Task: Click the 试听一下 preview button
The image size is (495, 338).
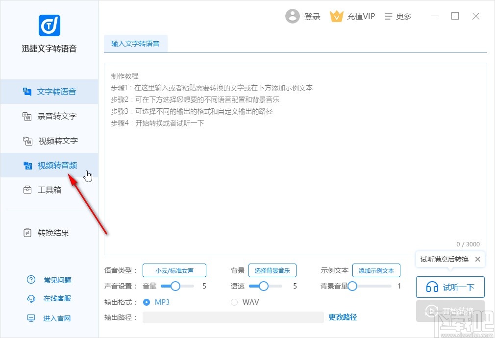Action: (450, 287)
